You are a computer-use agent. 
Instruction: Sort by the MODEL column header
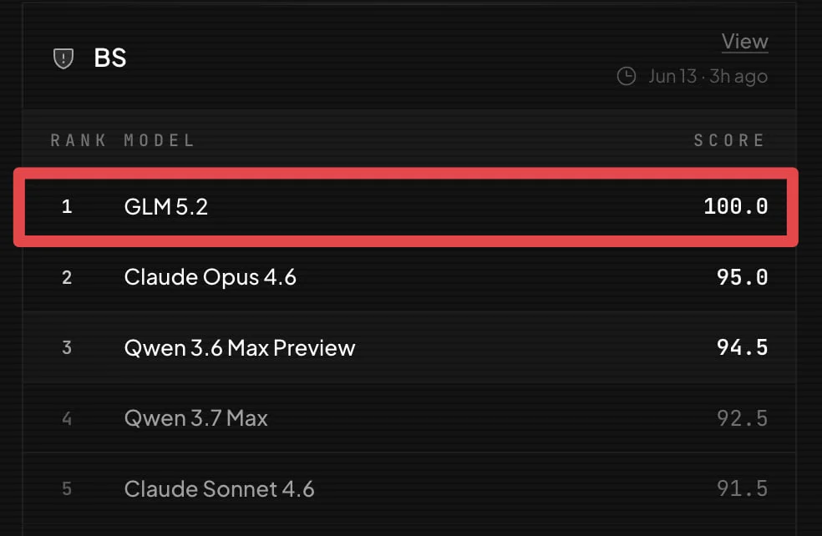tap(159, 140)
